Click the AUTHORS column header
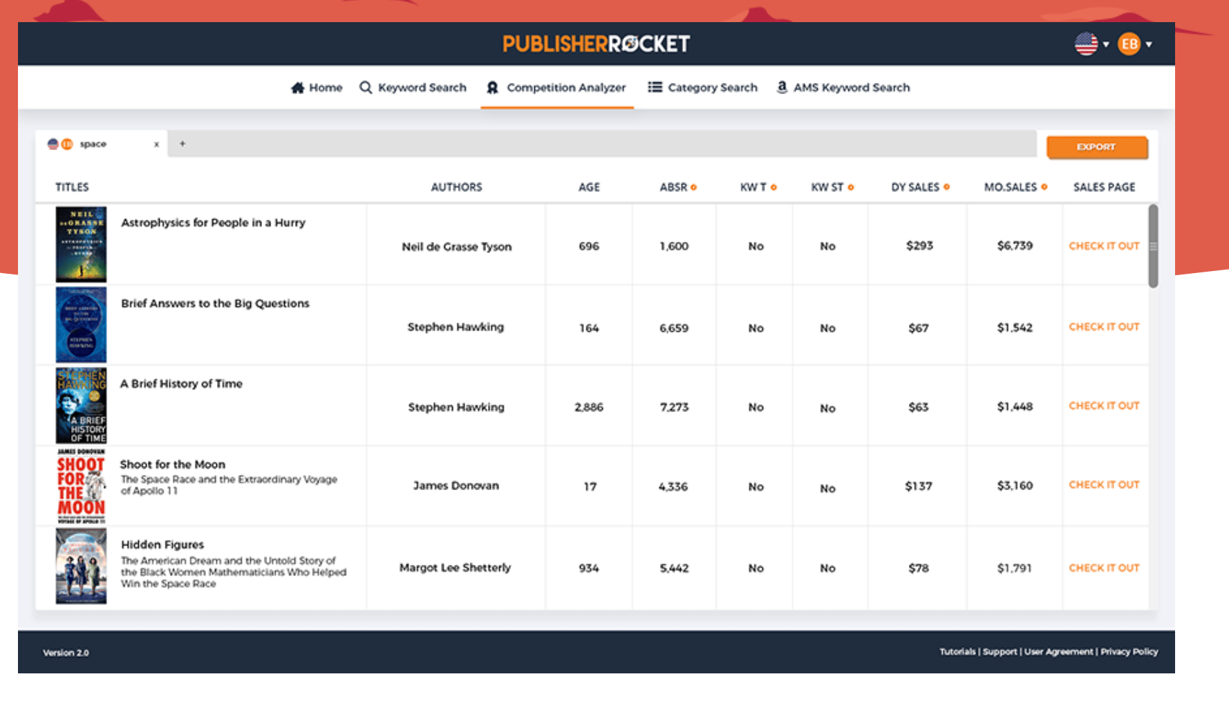Viewport: 1229px width, 719px height. pos(456,187)
